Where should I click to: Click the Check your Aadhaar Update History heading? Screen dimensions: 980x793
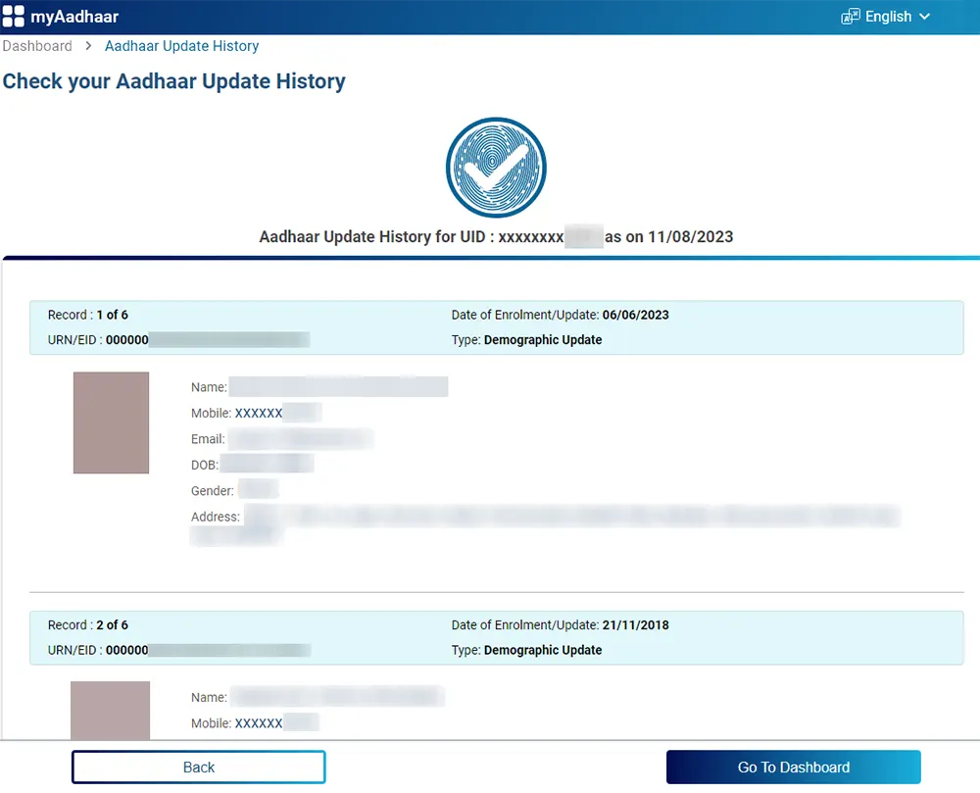point(173,81)
